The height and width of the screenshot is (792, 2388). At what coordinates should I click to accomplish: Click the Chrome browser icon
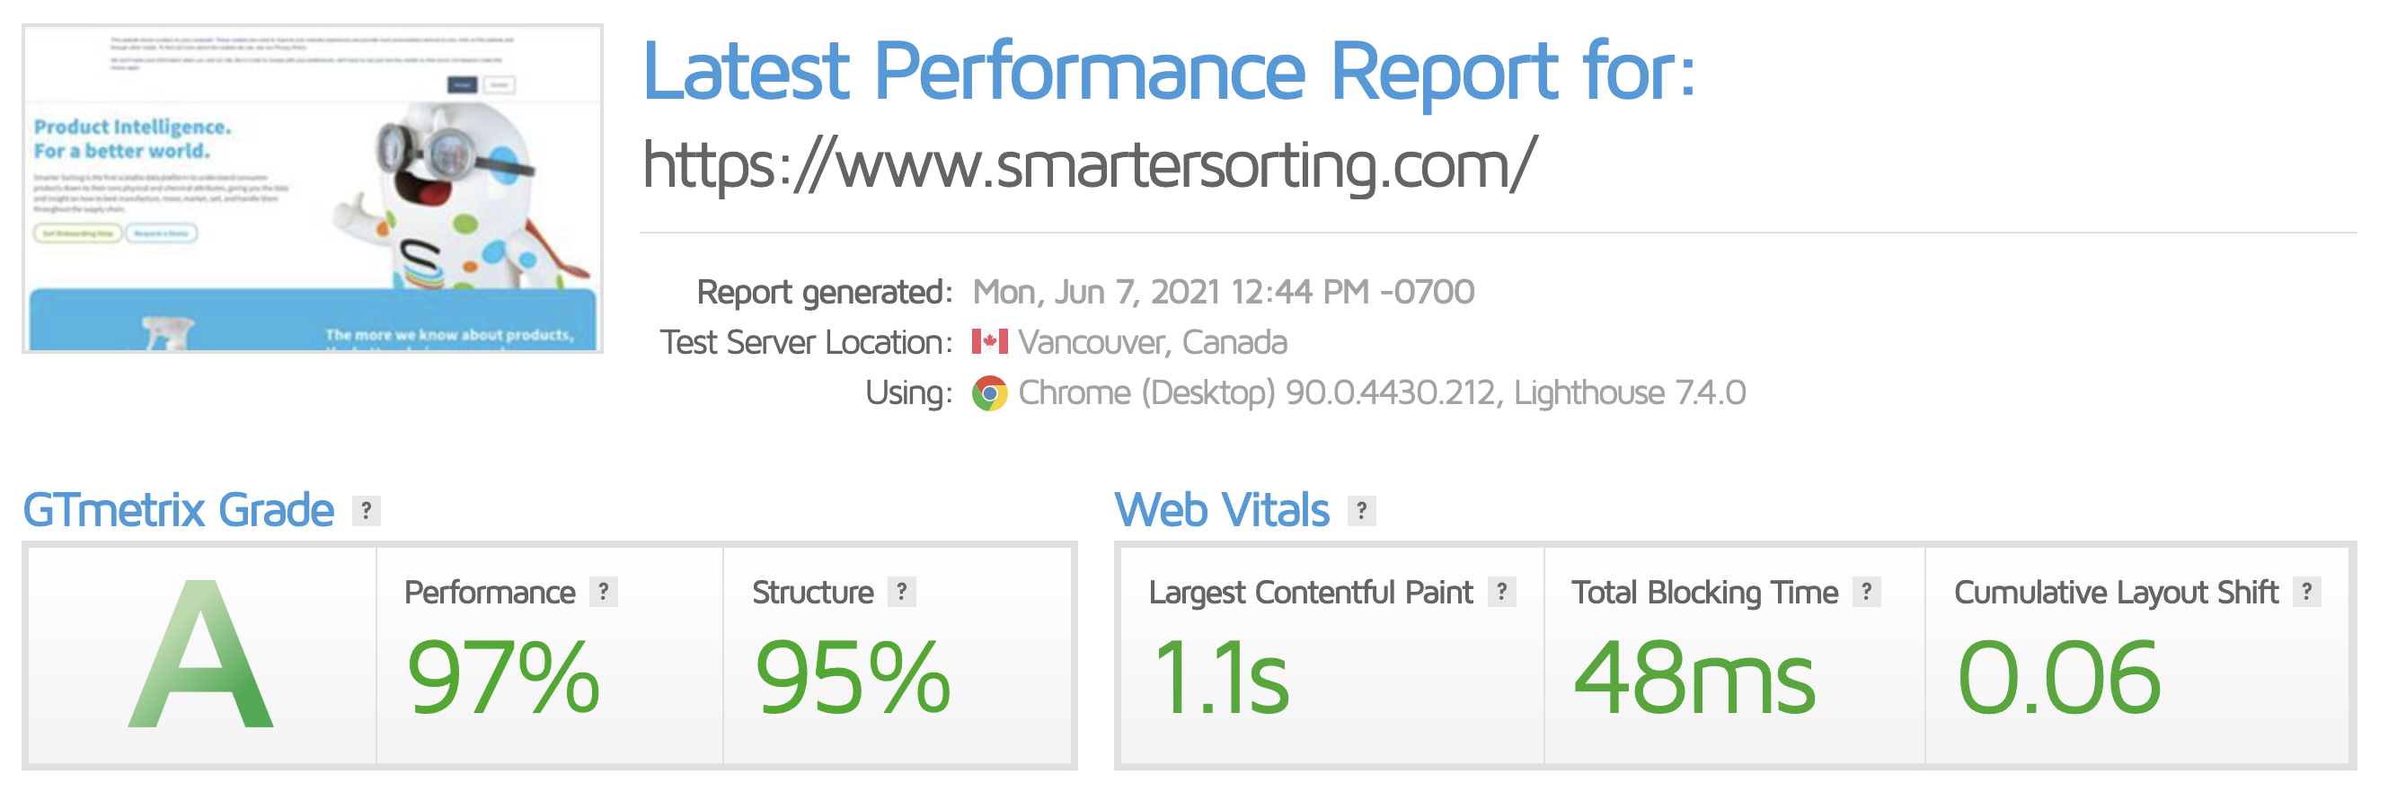point(989,393)
